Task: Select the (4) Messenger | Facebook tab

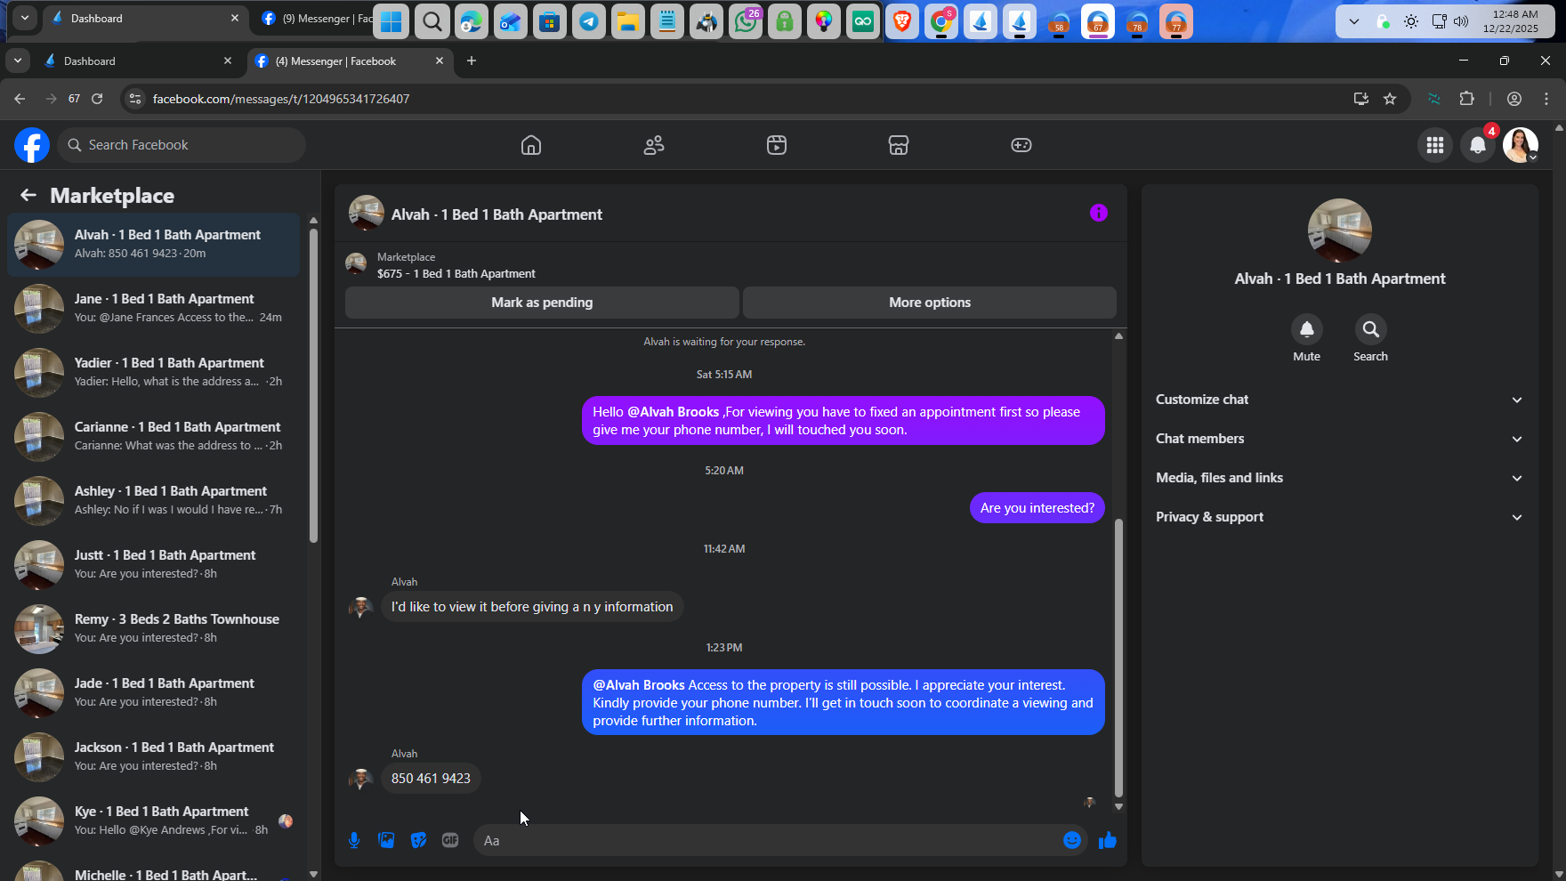Action: 349,61
